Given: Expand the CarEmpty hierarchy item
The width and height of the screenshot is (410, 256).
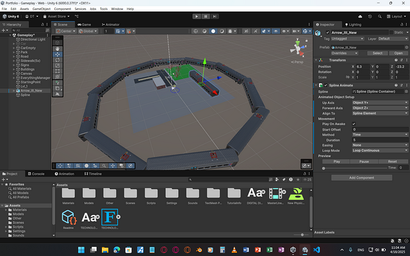Looking at the screenshot, I should pos(14,48).
